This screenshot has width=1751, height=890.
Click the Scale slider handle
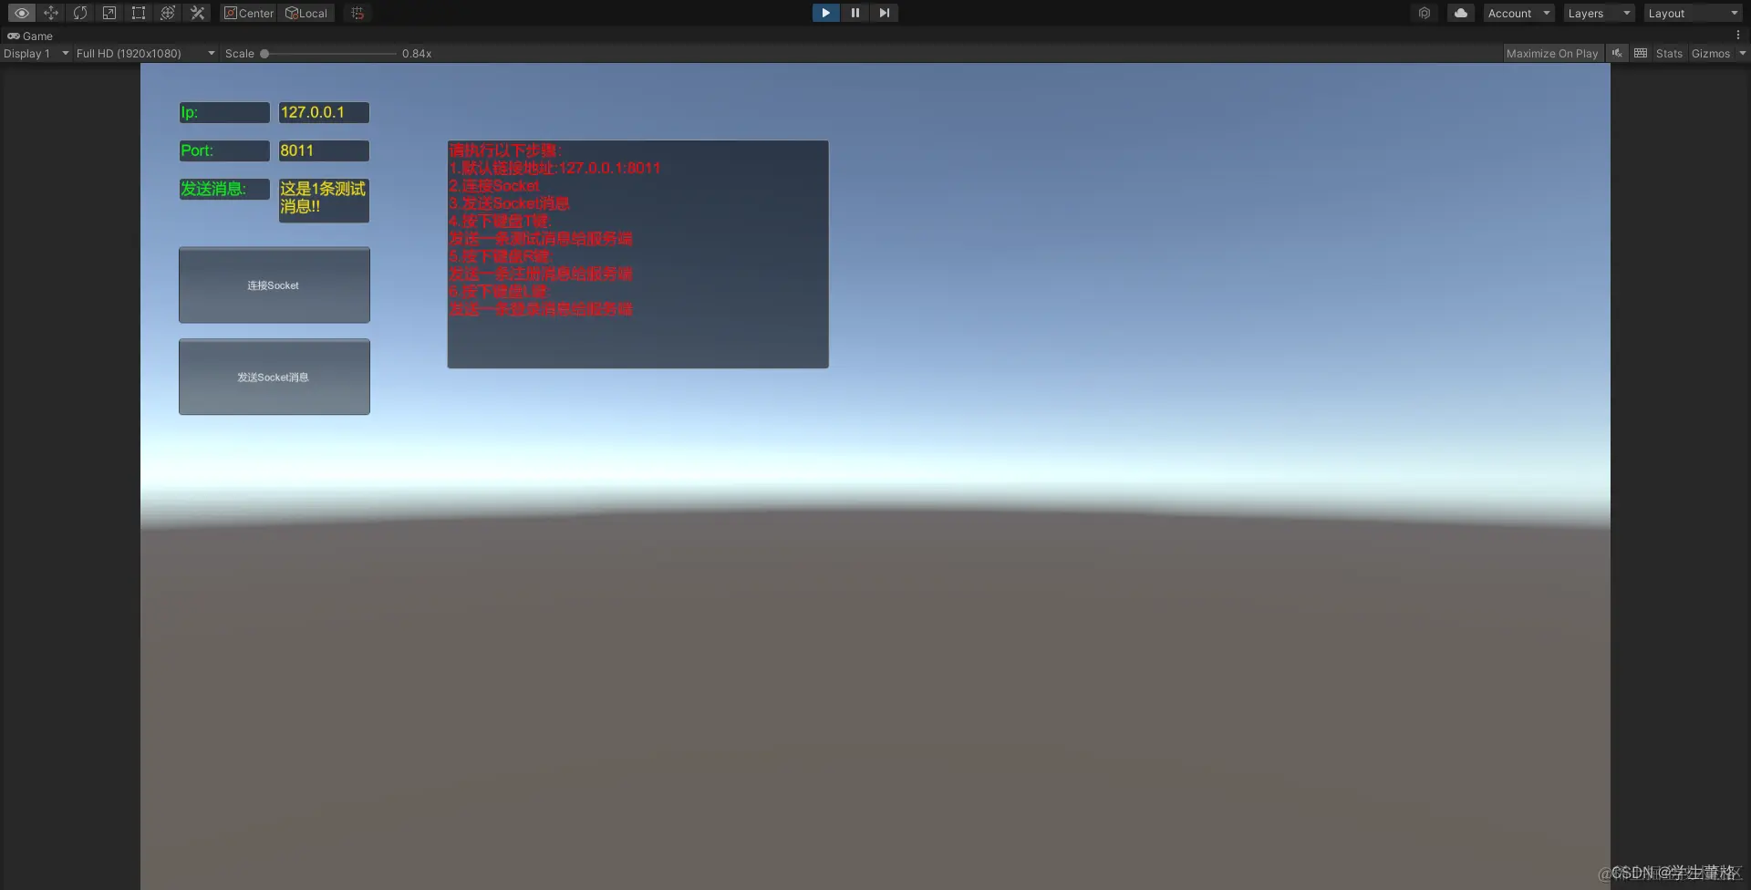coord(264,54)
